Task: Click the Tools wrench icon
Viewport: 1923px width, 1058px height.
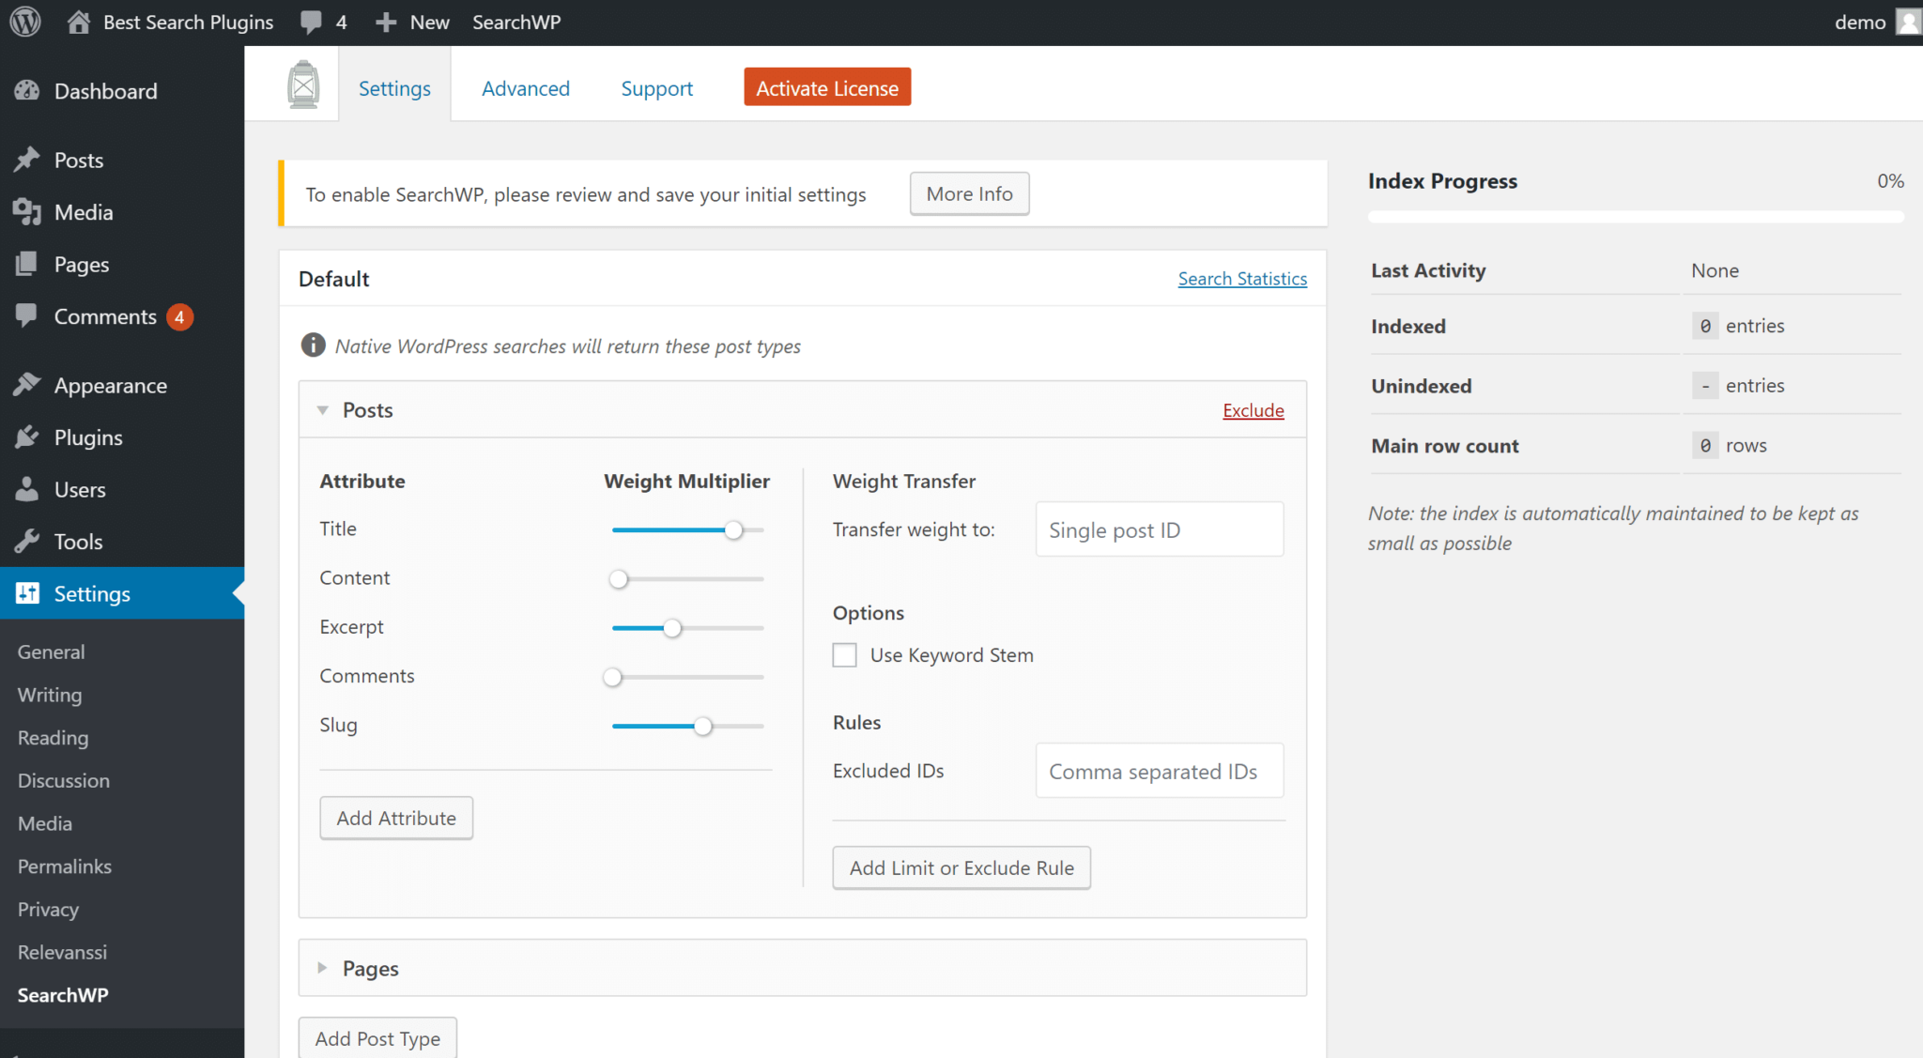Action: coord(27,542)
